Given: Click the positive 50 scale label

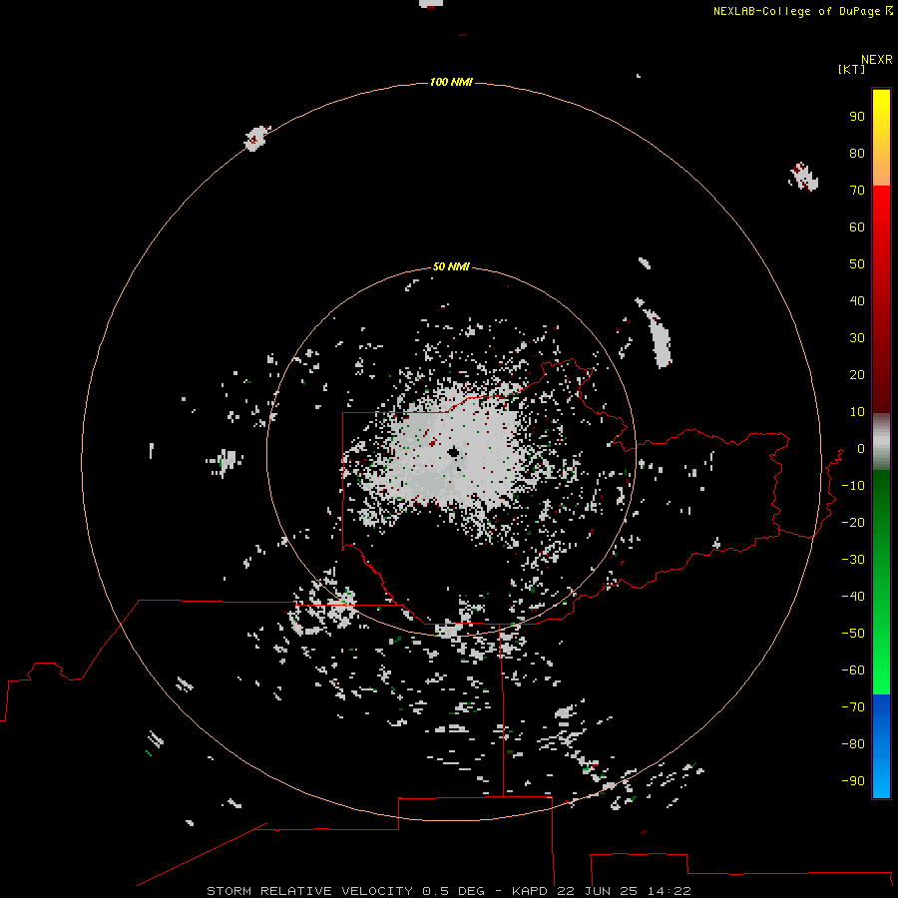Looking at the screenshot, I should pos(857,264).
